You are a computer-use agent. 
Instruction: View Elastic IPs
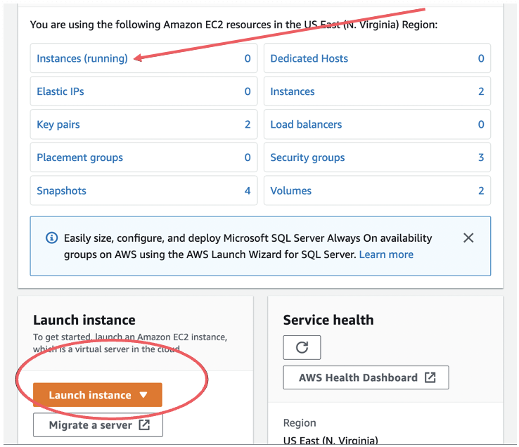tap(60, 91)
